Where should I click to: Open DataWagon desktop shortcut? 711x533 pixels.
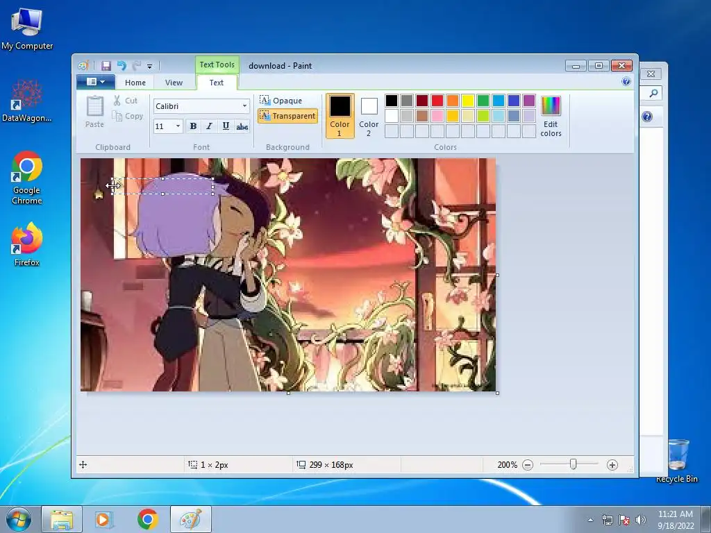(x=27, y=101)
